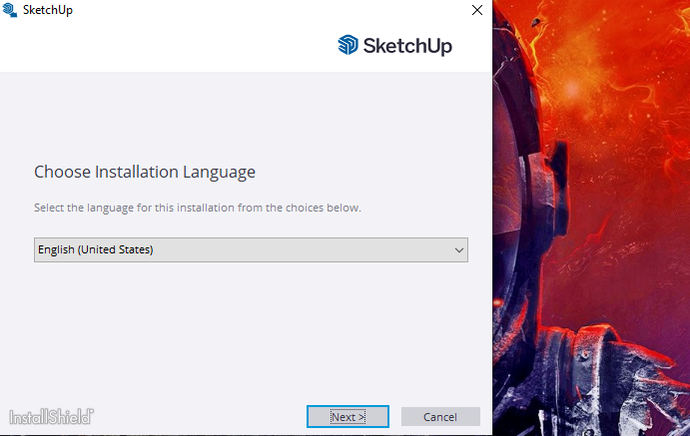The image size is (690, 436).
Task: Open the English (United States) language combo box
Action: [x=251, y=249]
